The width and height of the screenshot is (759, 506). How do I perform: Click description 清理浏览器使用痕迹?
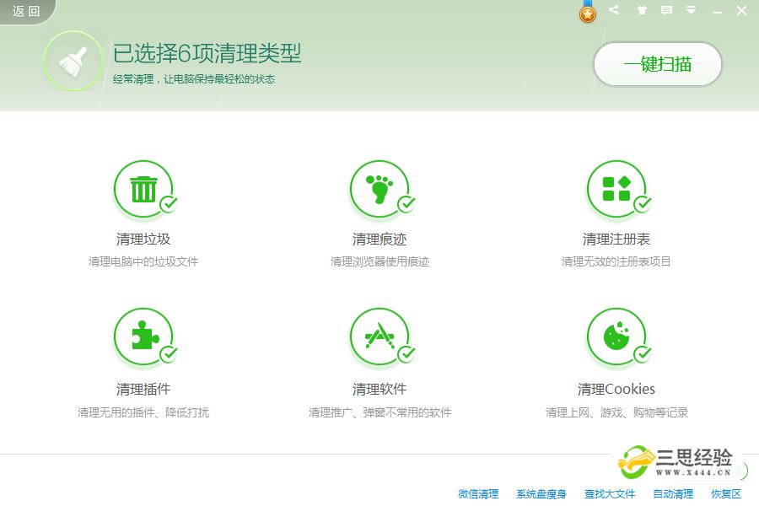(380, 262)
